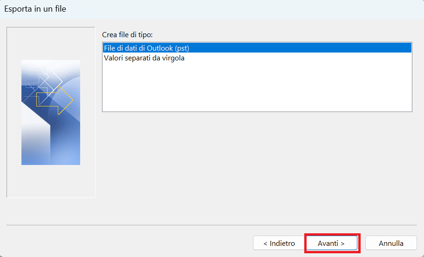Click the blank frame below the wizard illustration
This screenshot has height=257, width=424.
point(51,181)
